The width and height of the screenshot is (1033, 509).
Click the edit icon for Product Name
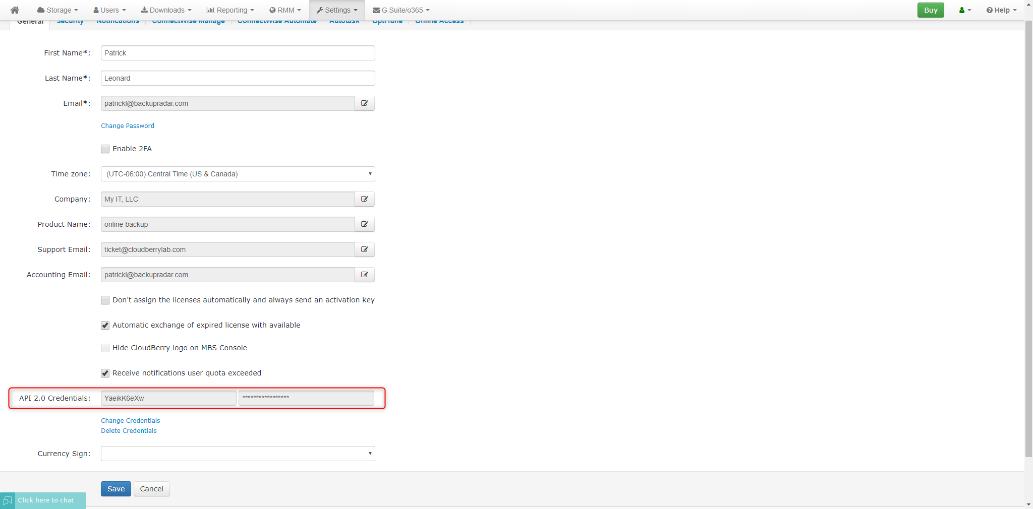tap(364, 224)
